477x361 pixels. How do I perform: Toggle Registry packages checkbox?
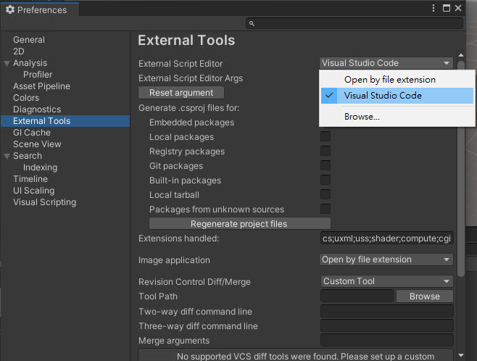(x=325, y=151)
